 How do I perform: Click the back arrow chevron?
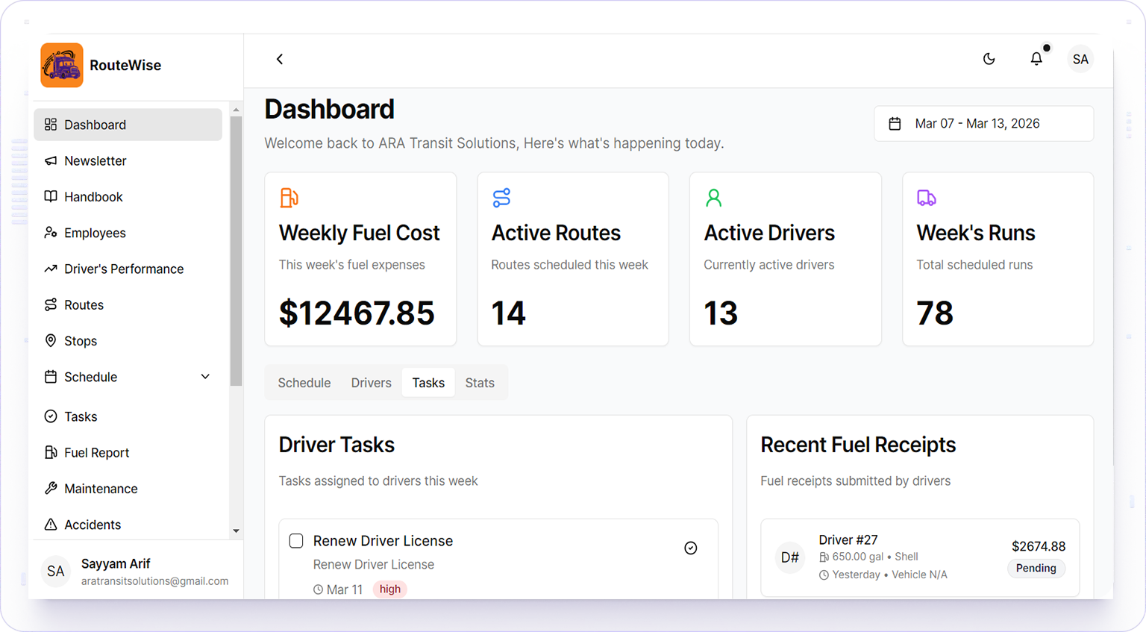[280, 59]
